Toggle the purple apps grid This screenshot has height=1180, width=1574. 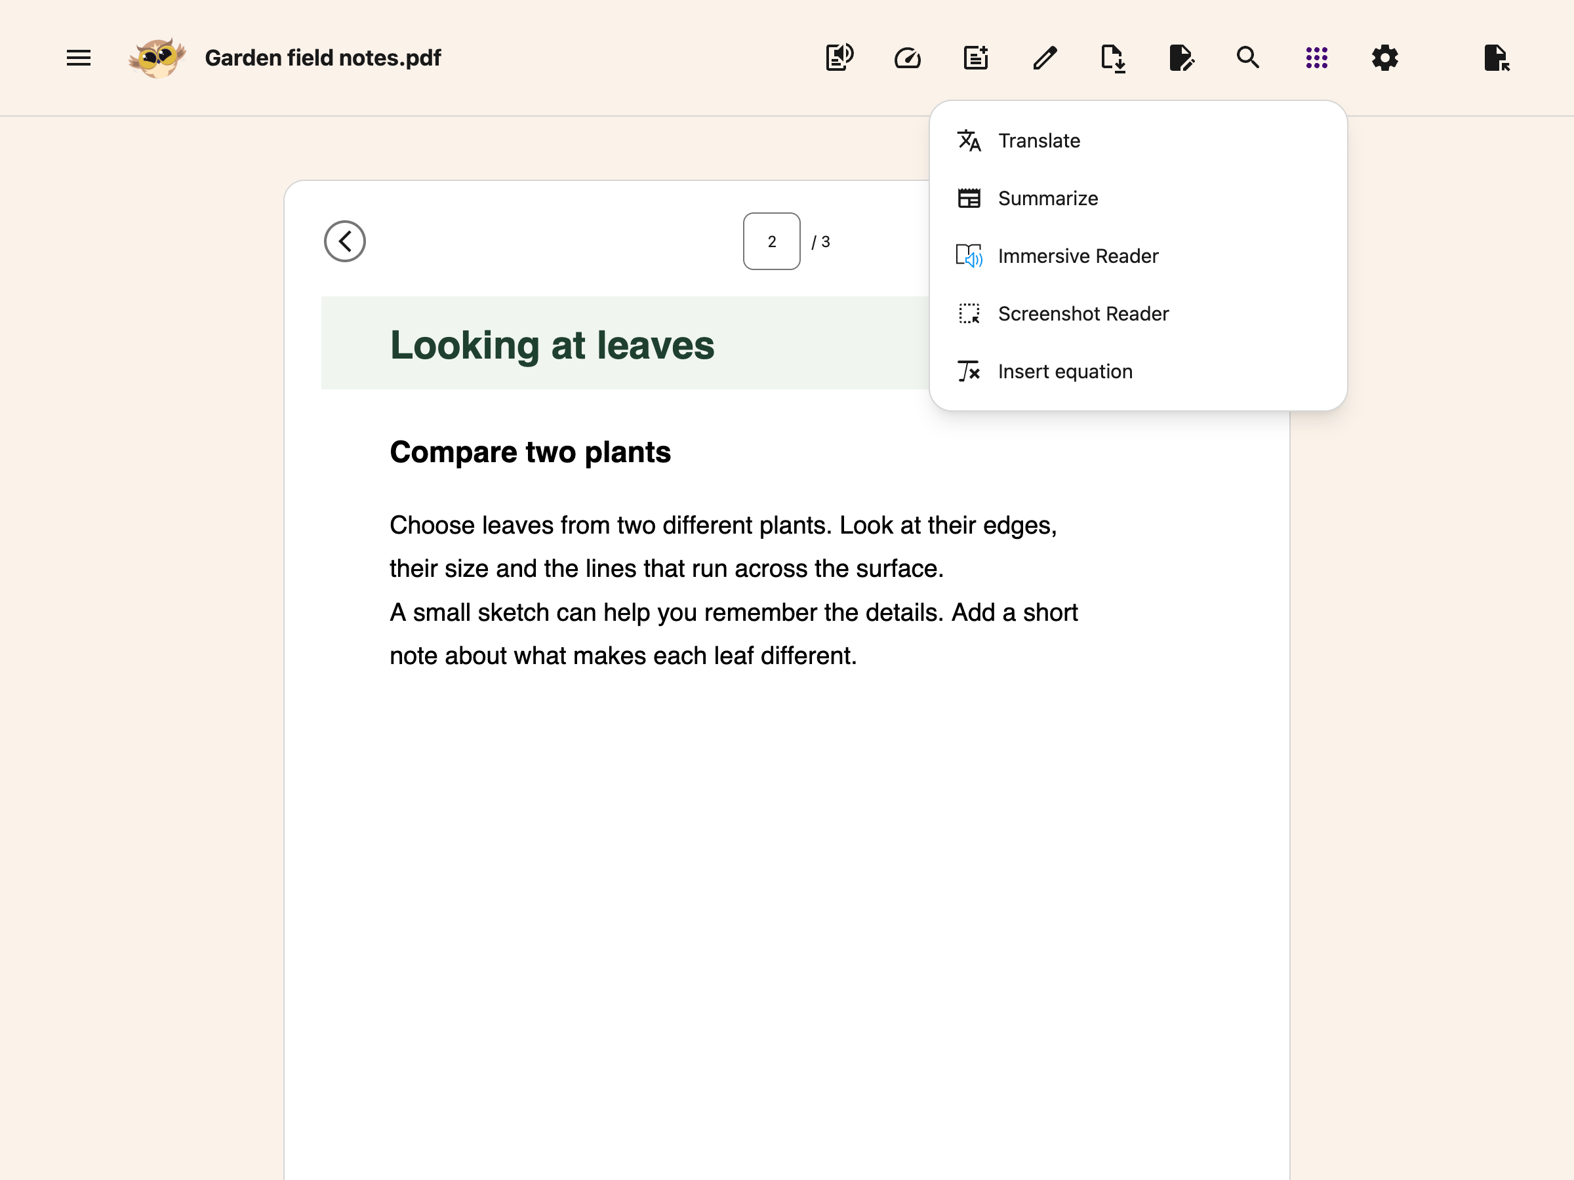1316,58
